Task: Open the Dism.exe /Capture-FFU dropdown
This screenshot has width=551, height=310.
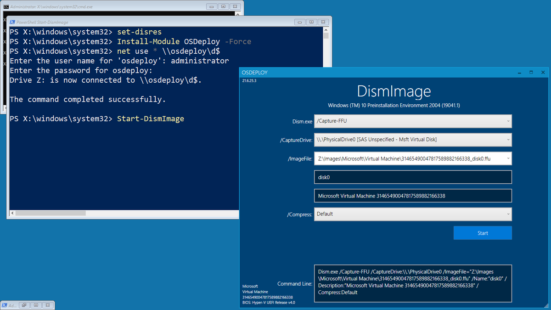Action: [x=413, y=121]
